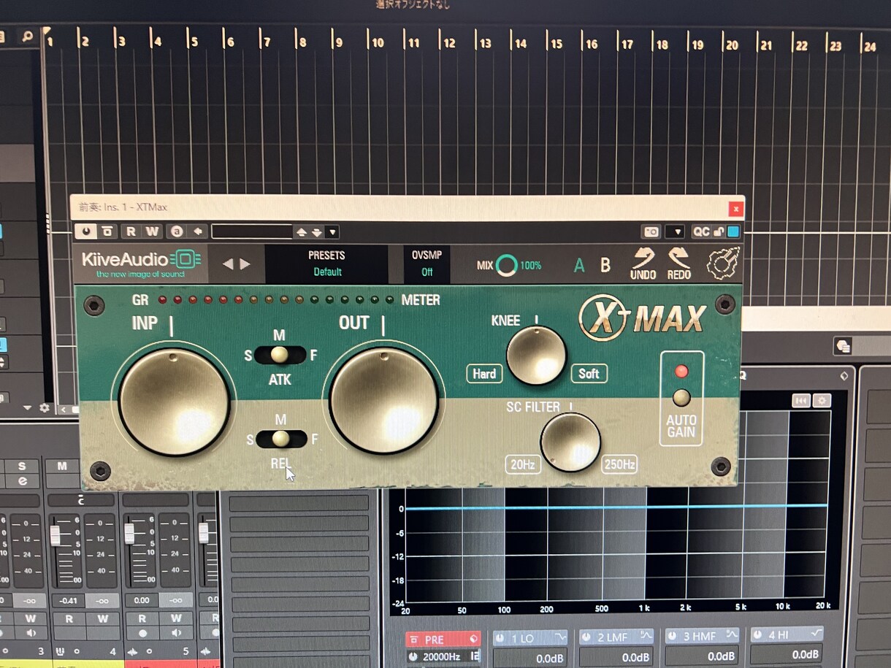
Task: Click the bar 12 marker in the ruler
Action: pos(448,42)
